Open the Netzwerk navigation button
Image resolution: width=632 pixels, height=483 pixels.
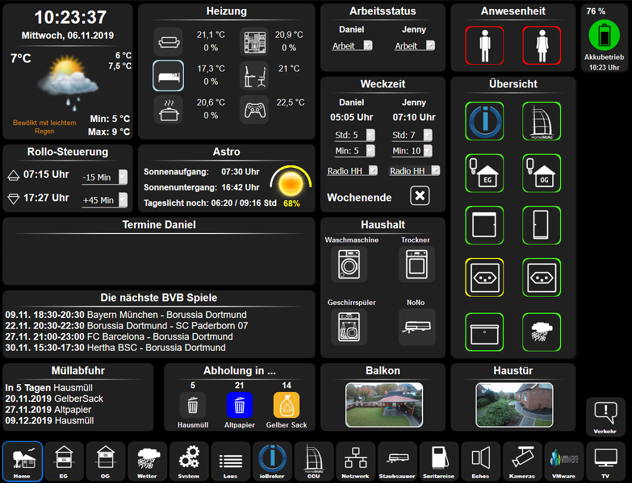pyautogui.click(x=355, y=462)
